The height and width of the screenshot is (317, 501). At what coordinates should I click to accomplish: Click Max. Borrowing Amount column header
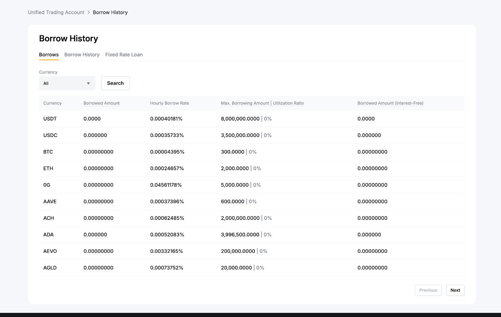[x=245, y=103]
